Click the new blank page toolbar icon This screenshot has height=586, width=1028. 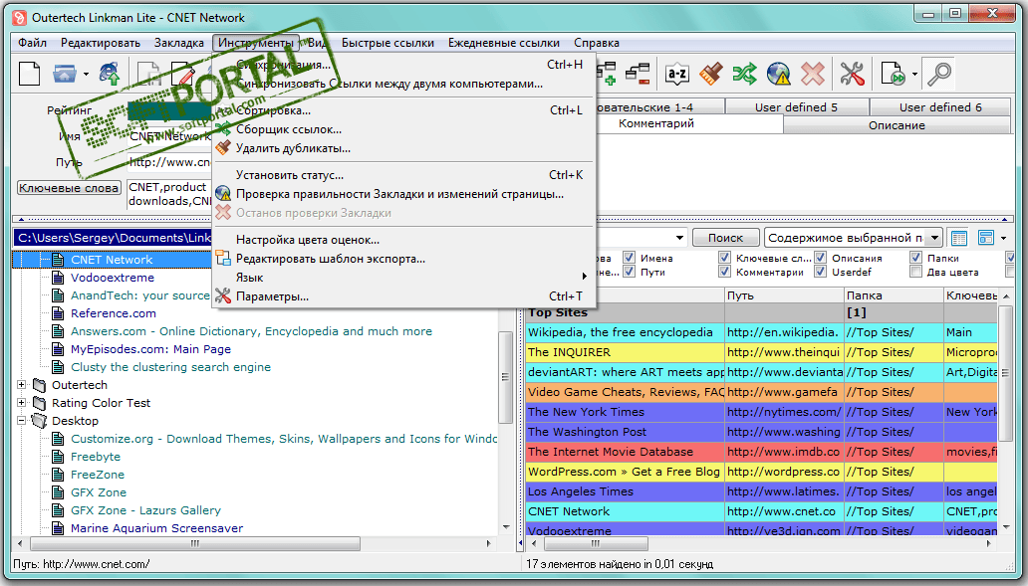[30, 74]
